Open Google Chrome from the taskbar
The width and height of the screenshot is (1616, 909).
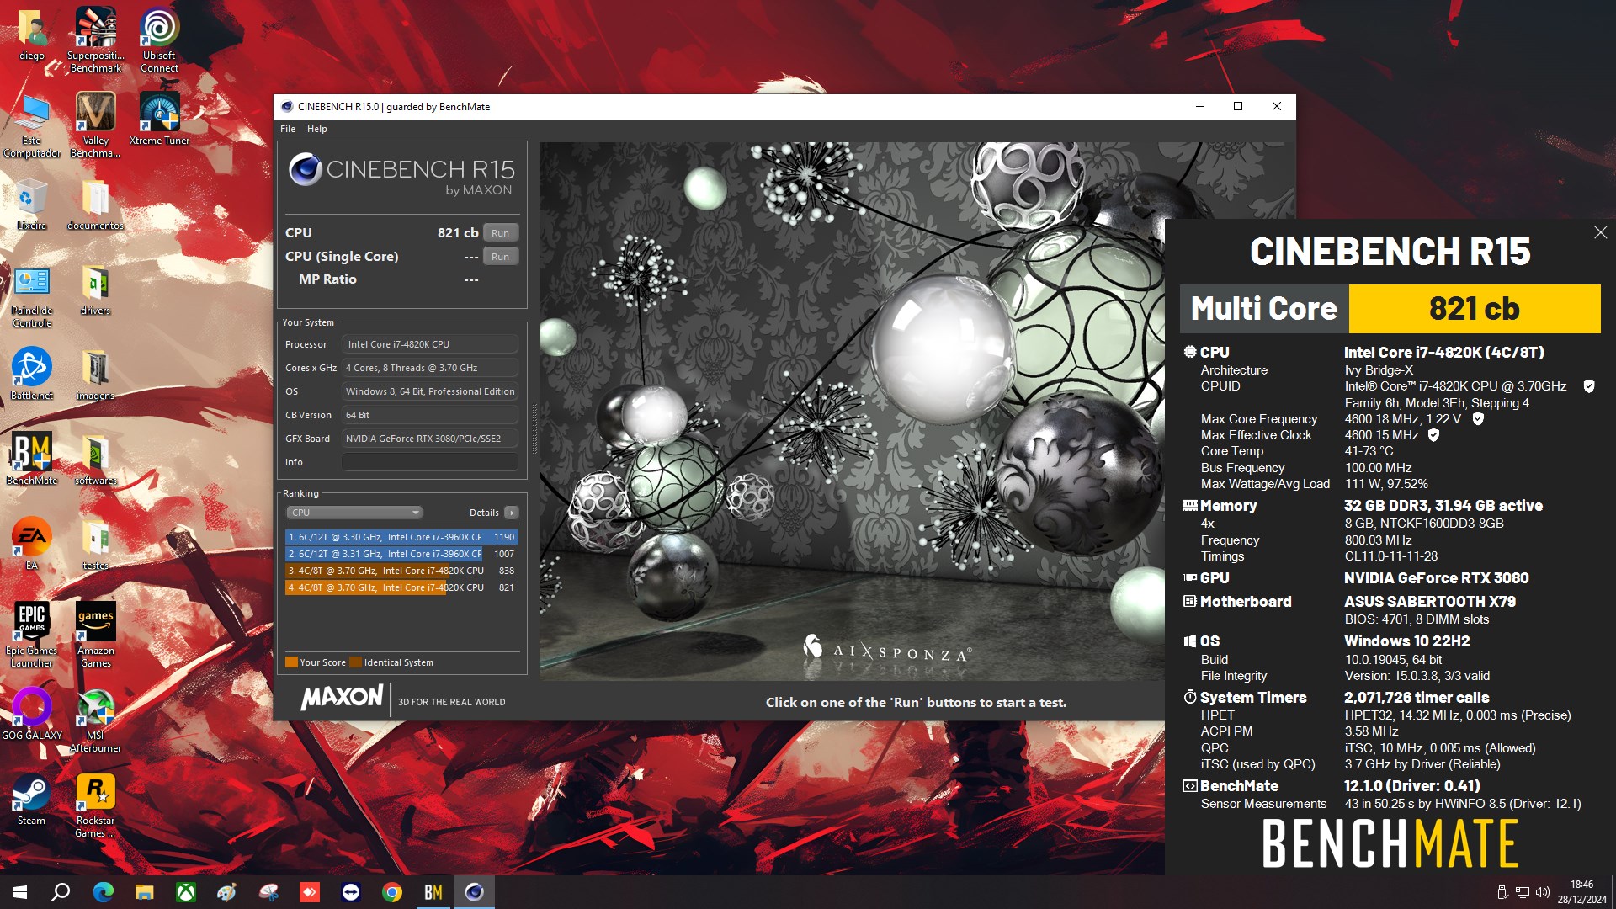392,892
